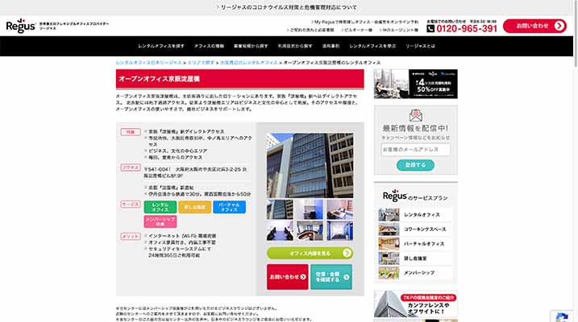This screenshot has height=322, width=578.
Task: Select the thumbnail starting the second row
Action: click(280, 230)
